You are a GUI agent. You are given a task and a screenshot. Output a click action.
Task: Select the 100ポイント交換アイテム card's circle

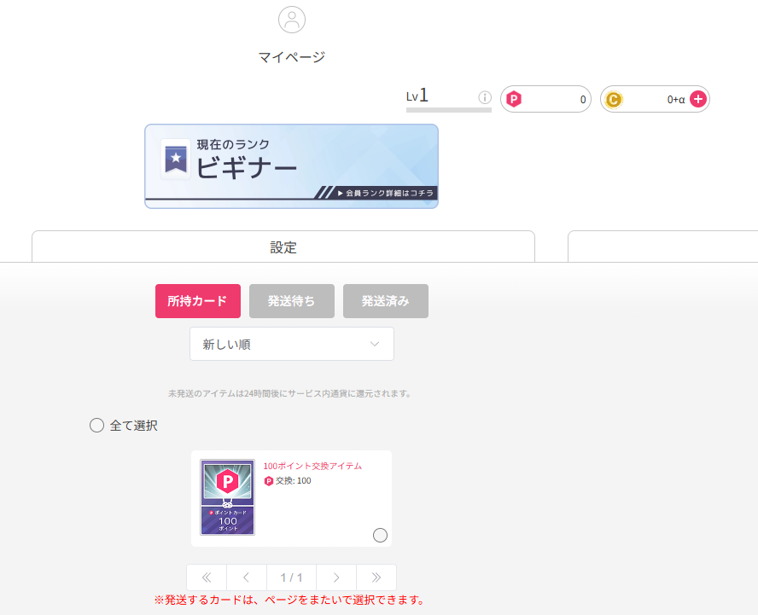(380, 536)
